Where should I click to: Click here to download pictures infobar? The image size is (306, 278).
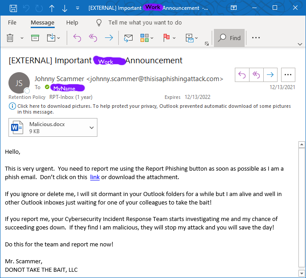pos(154,109)
